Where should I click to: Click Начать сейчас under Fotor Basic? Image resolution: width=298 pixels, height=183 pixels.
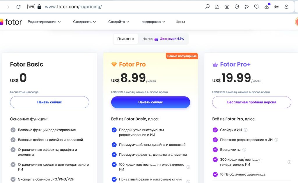[49, 102]
